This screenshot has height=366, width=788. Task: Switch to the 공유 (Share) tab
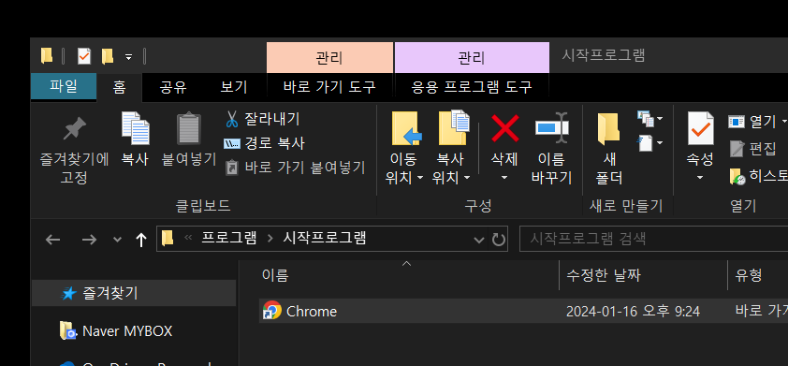[x=173, y=87]
